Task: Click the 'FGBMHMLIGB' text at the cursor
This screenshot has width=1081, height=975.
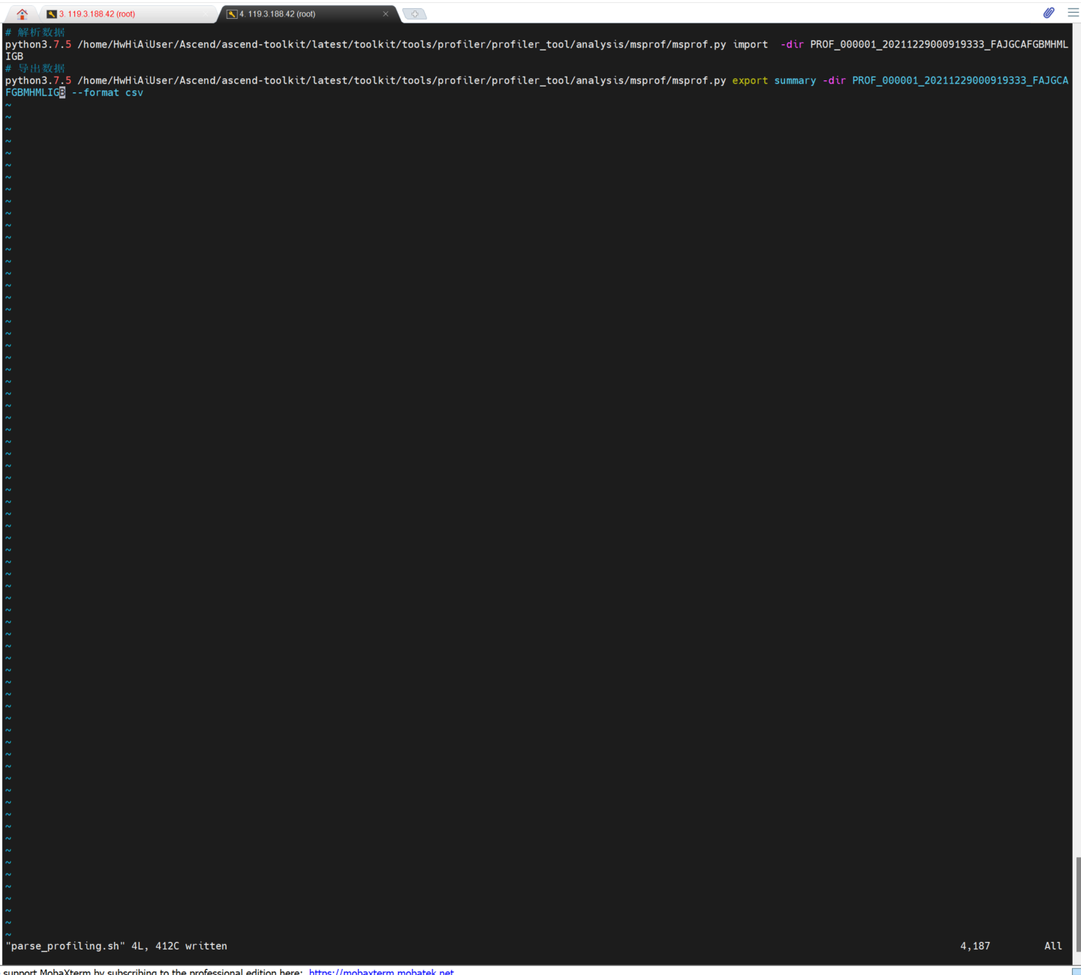Action: pyautogui.click(x=35, y=92)
